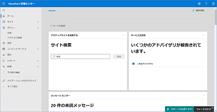Click the その他の機能 vertical dots icon

coord(4,72)
